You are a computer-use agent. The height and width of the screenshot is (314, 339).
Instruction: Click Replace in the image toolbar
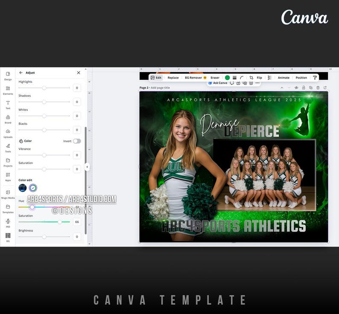tap(173, 78)
